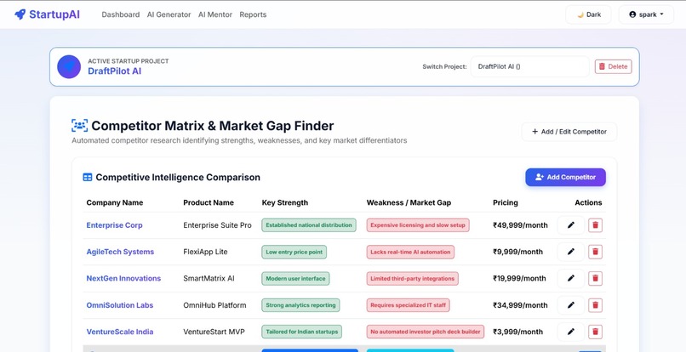Click the competitor matrix people-scan icon
This screenshot has width=686, height=352.
point(80,126)
